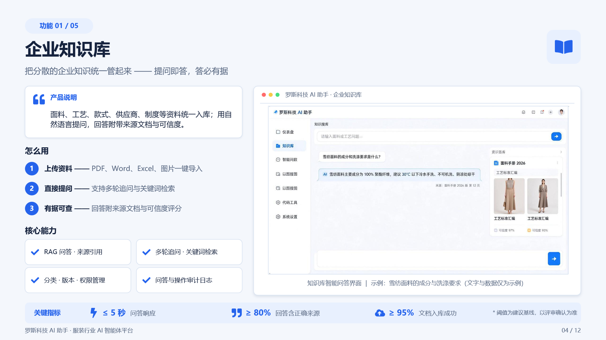Expand the chevron beside 资识答库
Viewport: 606px width, 340px height.
(561, 152)
